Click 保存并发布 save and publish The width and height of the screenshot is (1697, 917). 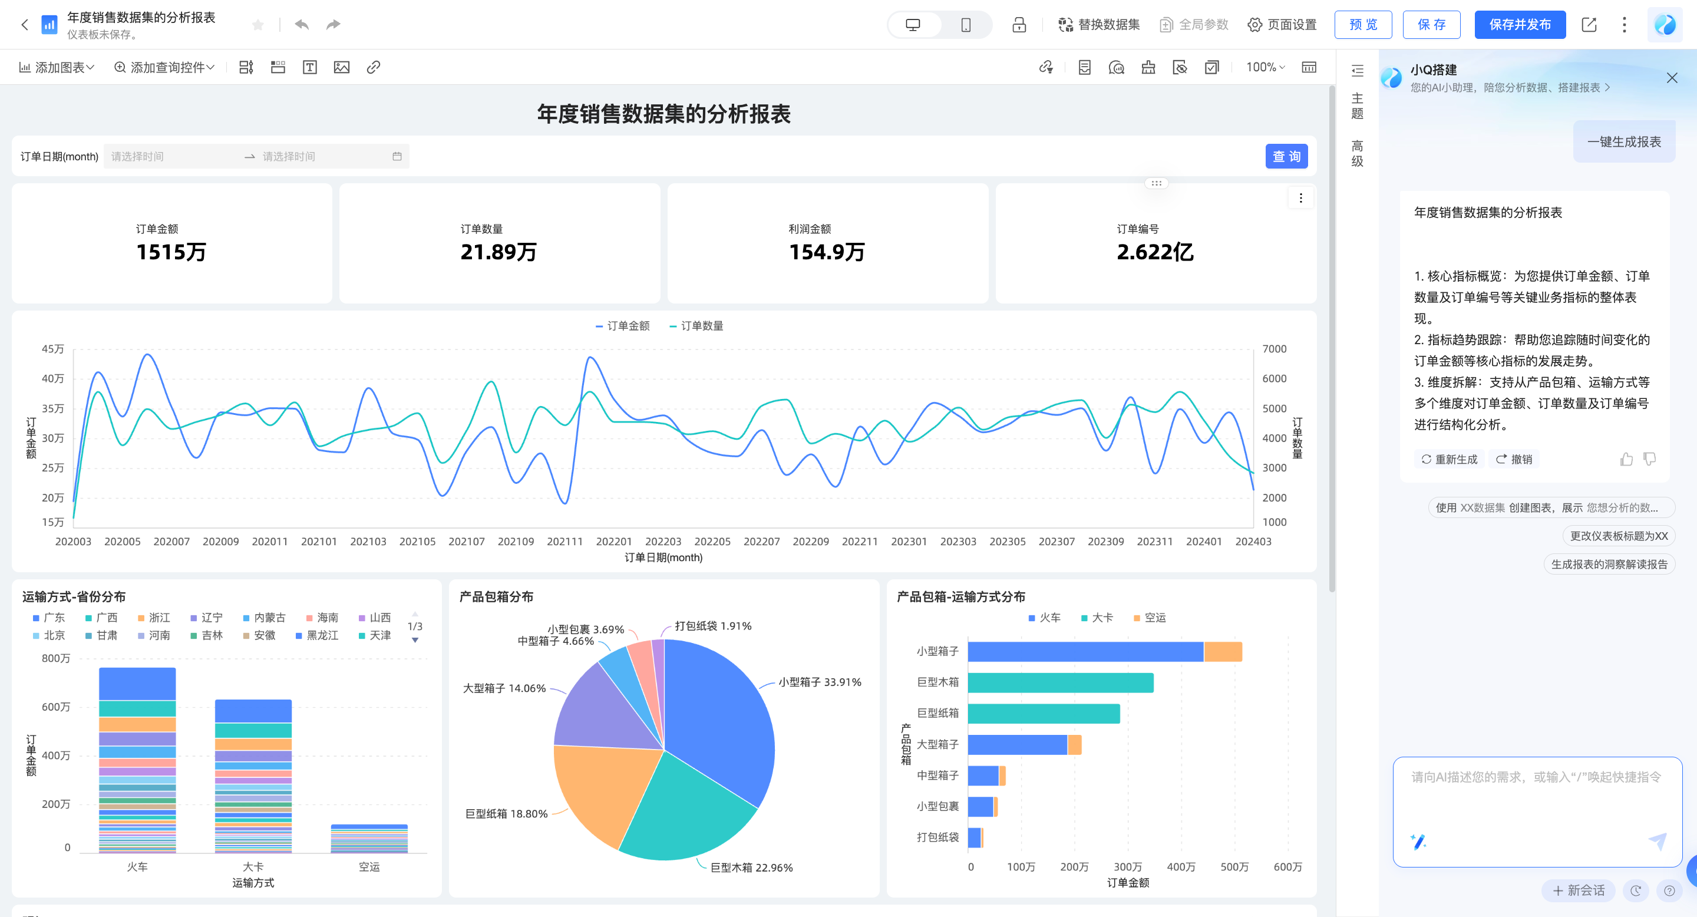pyautogui.click(x=1520, y=25)
